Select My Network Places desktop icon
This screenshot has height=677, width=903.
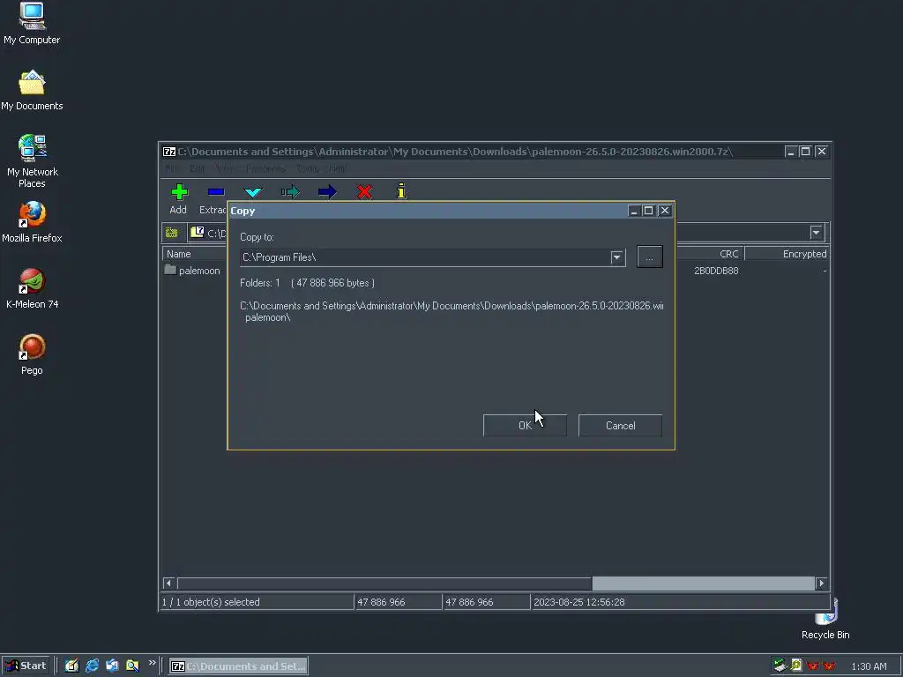click(33, 162)
